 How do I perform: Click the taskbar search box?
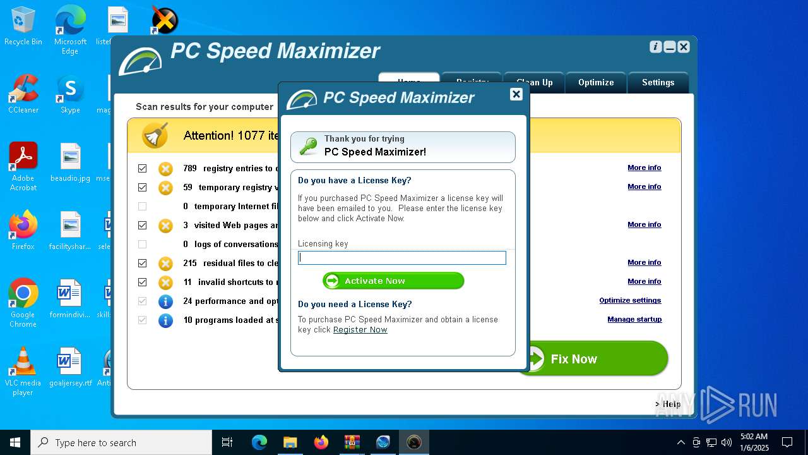pos(121,442)
